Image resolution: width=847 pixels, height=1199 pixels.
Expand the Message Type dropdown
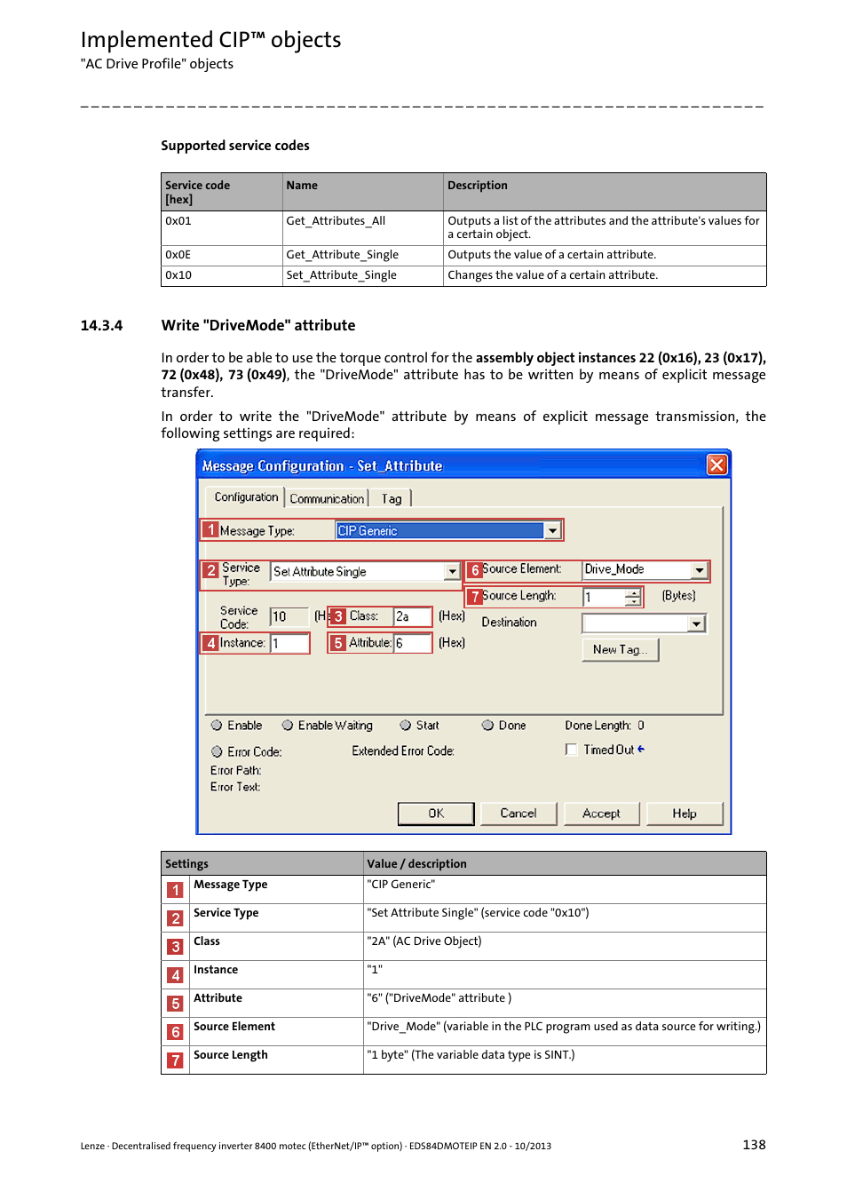[552, 530]
